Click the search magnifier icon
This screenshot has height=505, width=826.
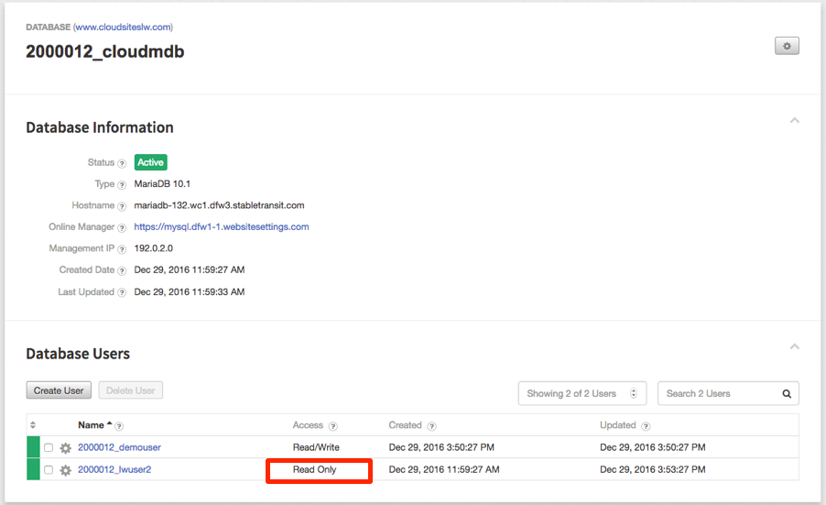pyautogui.click(x=787, y=394)
